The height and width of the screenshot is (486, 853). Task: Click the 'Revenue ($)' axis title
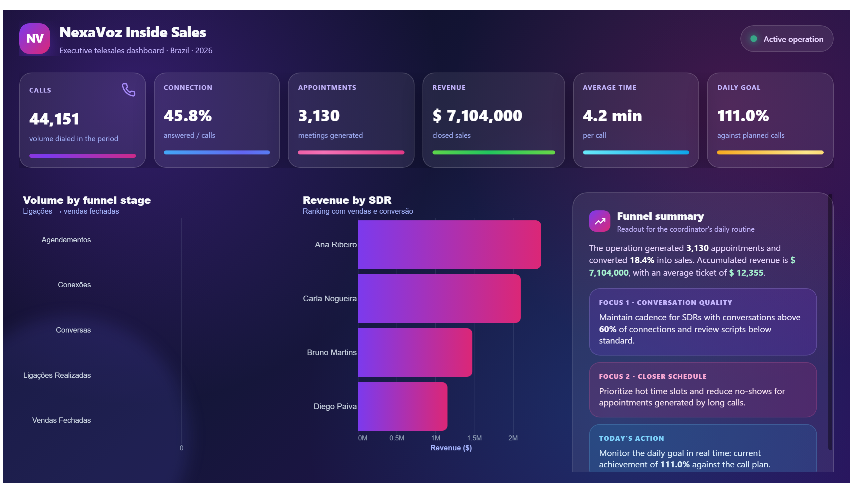[451, 448]
